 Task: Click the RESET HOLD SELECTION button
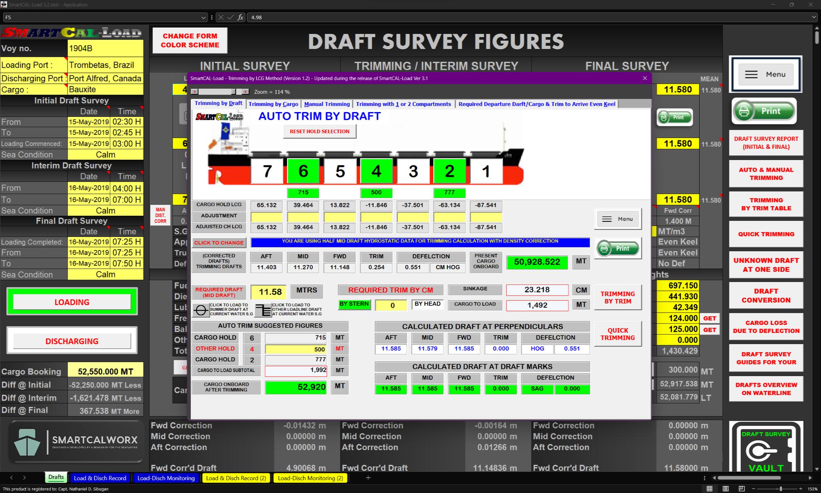[320, 132]
